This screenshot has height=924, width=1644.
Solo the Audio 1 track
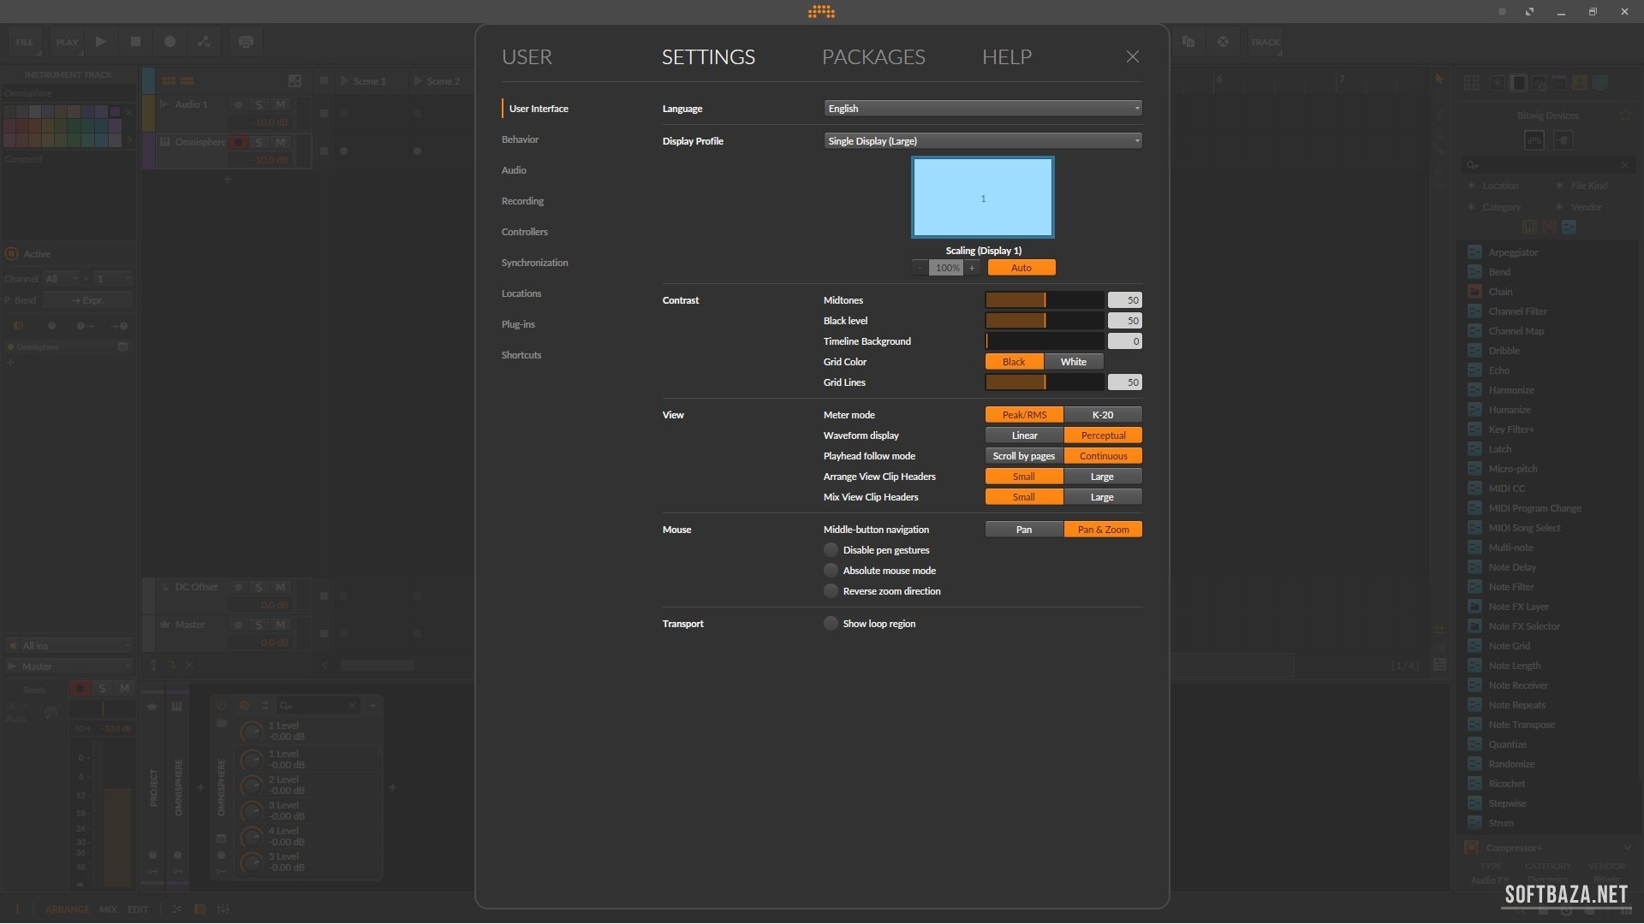tap(259, 104)
